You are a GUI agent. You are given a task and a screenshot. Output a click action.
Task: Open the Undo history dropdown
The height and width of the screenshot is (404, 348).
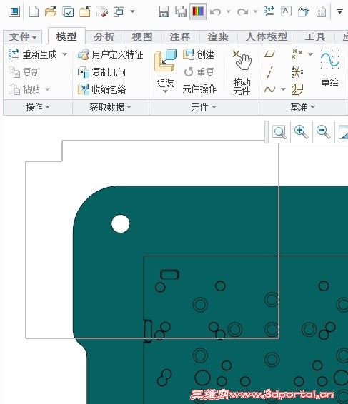(228, 11)
